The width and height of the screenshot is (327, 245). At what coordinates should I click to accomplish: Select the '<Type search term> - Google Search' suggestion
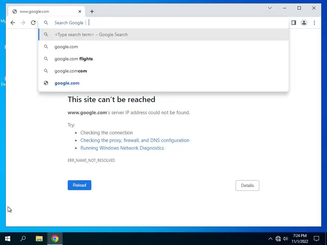click(164, 34)
